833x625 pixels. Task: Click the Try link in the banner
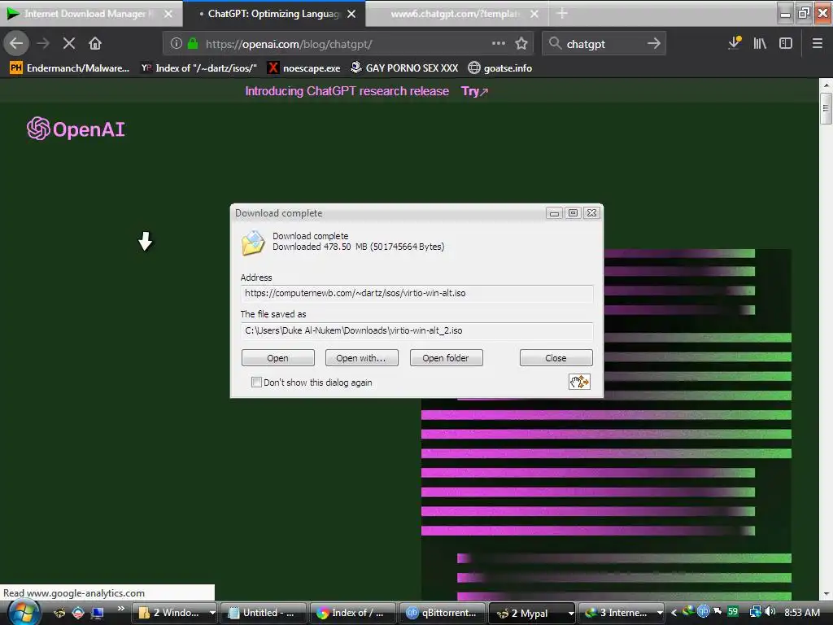click(474, 91)
